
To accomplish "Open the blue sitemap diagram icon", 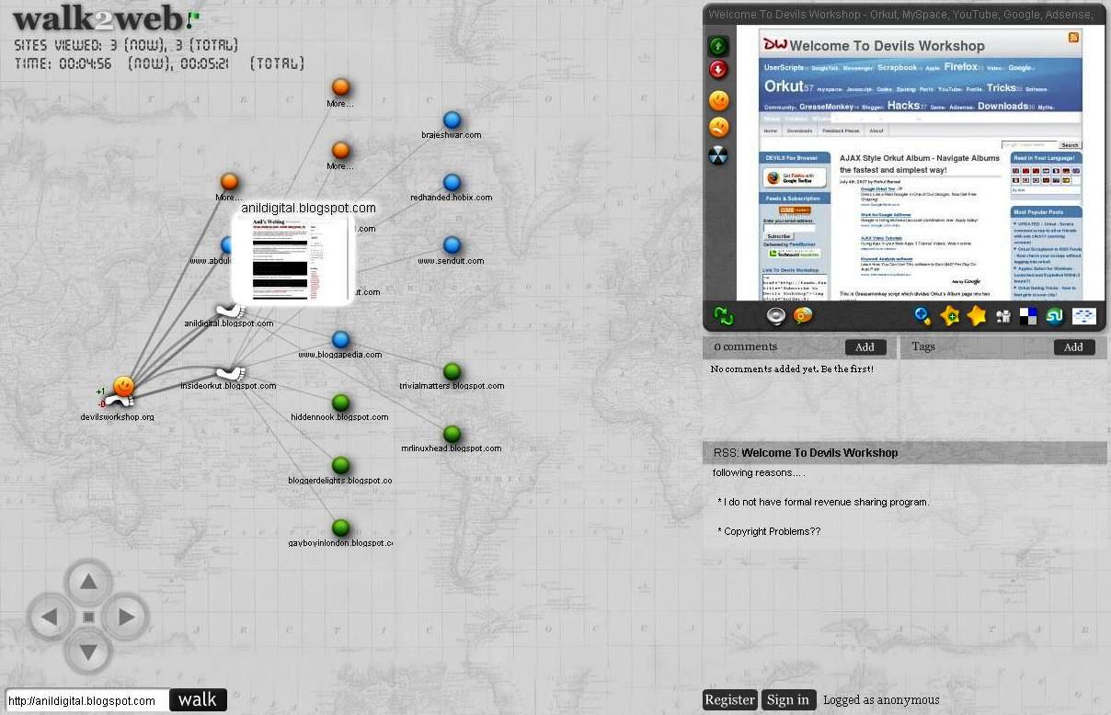I will [x=1084, y=316].
